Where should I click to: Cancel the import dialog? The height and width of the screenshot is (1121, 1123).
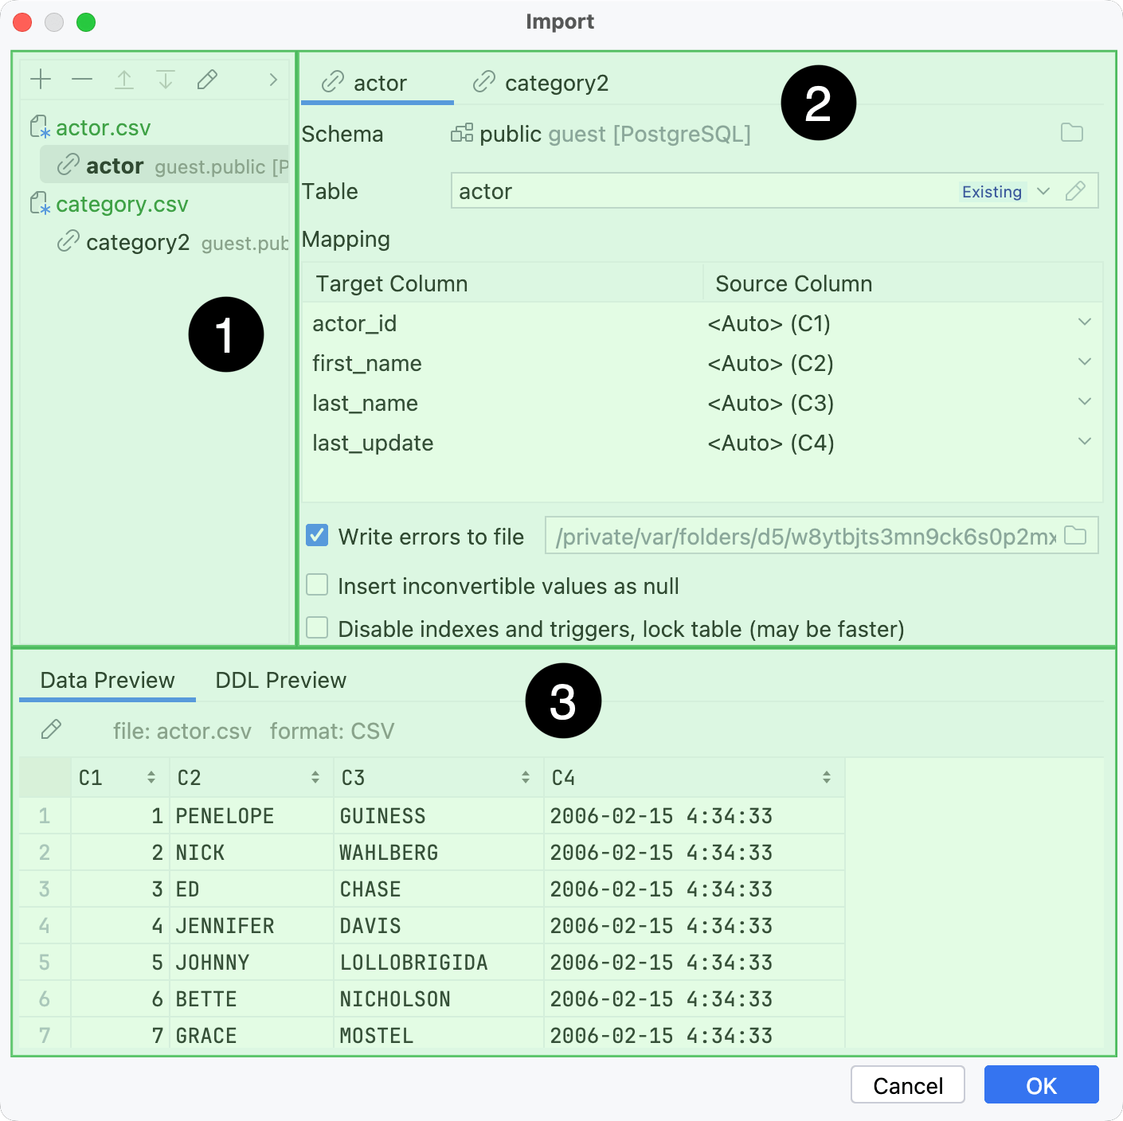907,1084
